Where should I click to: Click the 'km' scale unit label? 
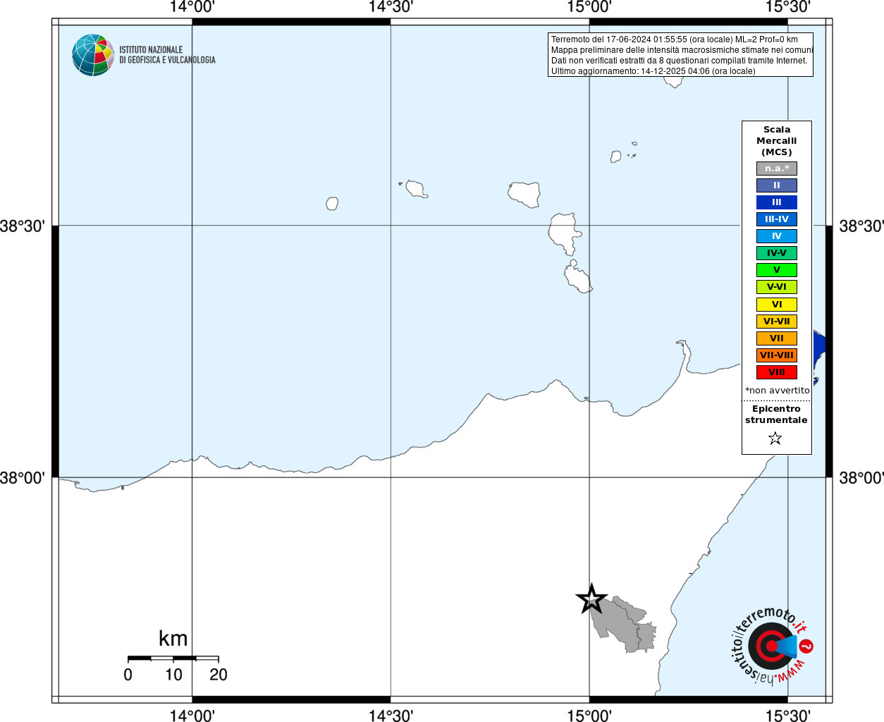coord(173,638)
